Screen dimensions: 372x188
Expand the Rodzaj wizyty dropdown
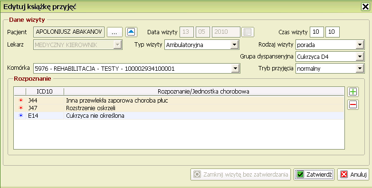360,45
